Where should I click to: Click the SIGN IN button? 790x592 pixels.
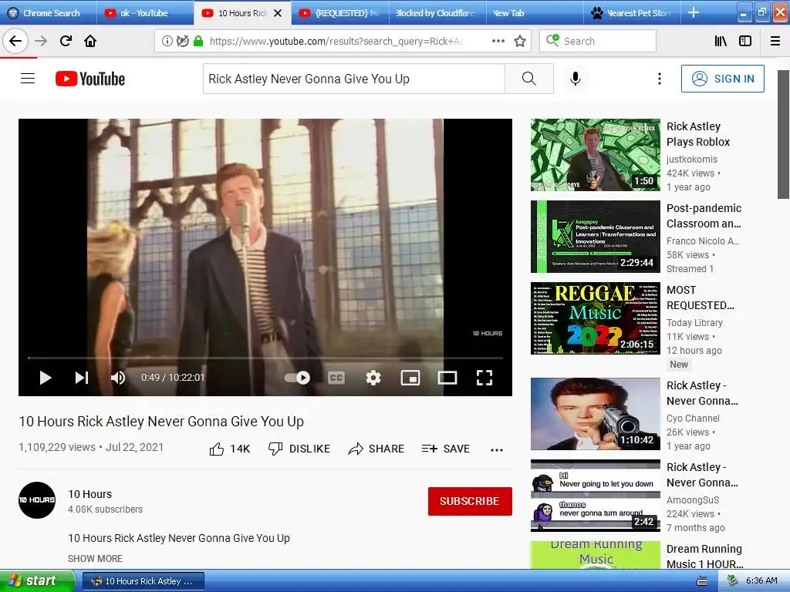[x=722, y=79]
